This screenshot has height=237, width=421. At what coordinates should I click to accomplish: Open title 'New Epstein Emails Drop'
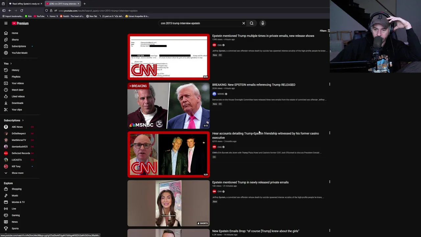click(x=256, y=231)
